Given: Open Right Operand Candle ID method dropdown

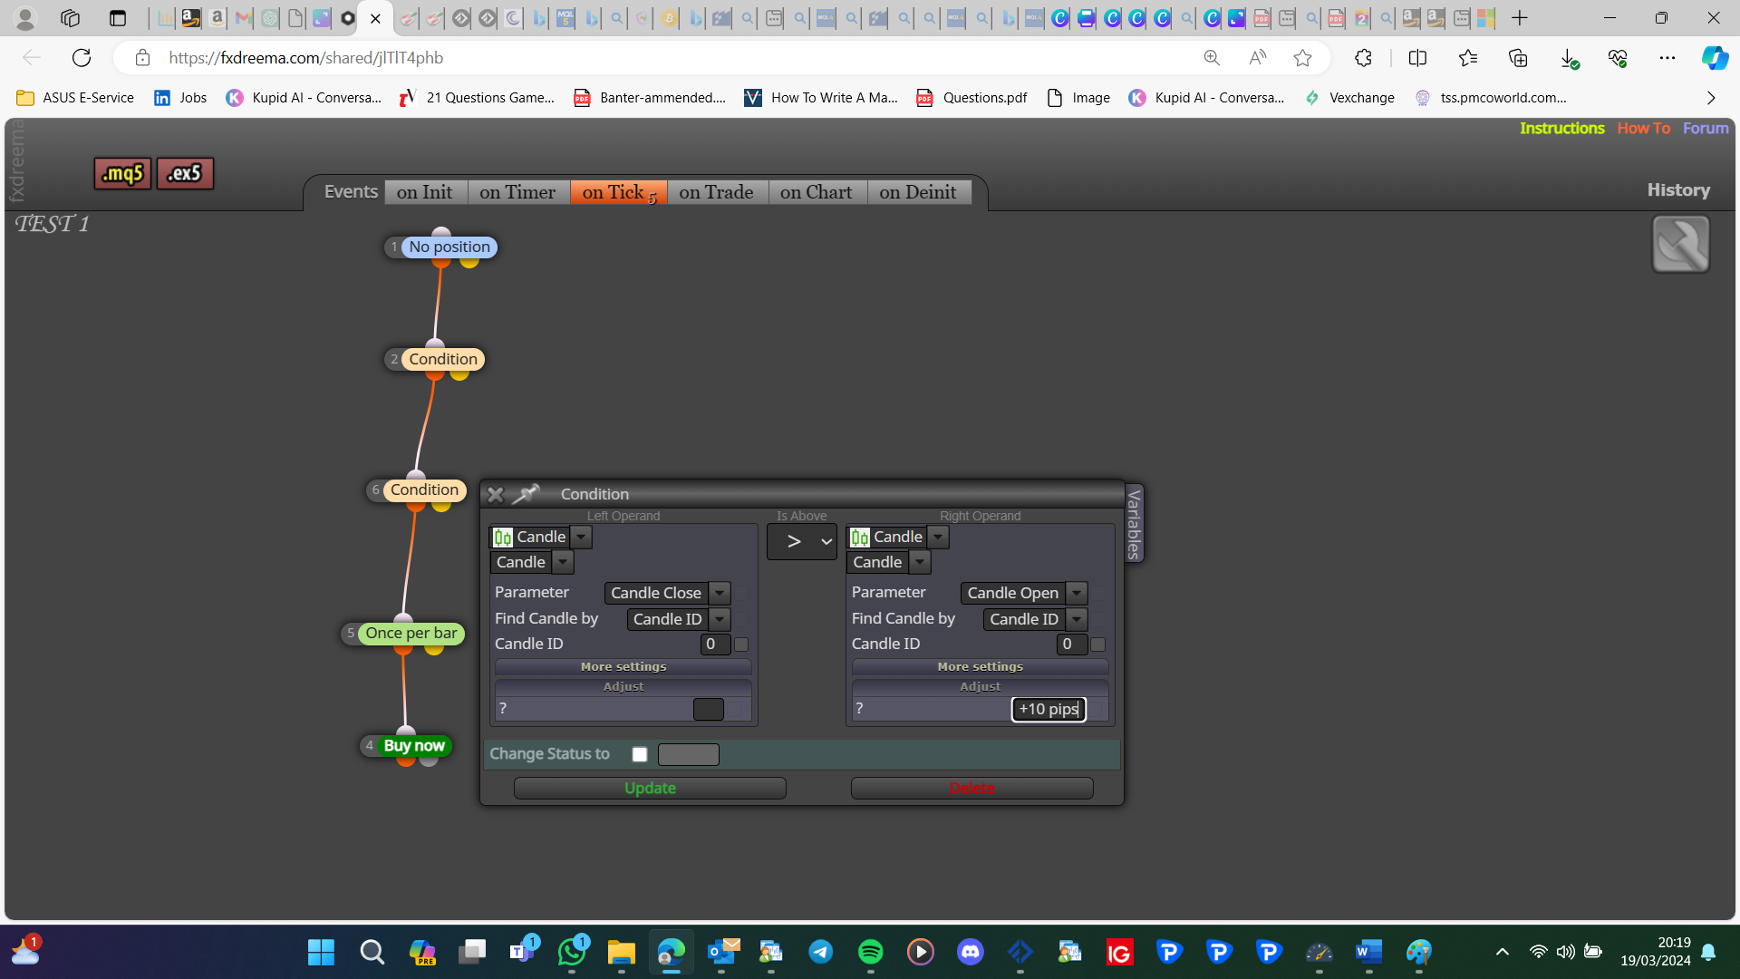Looking at the screenshot, I should click(1077, 619).
